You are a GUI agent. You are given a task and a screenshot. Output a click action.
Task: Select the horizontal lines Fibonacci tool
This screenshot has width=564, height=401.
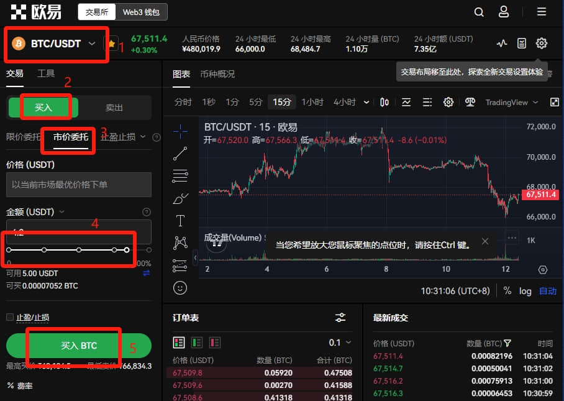tap(180, 176)
